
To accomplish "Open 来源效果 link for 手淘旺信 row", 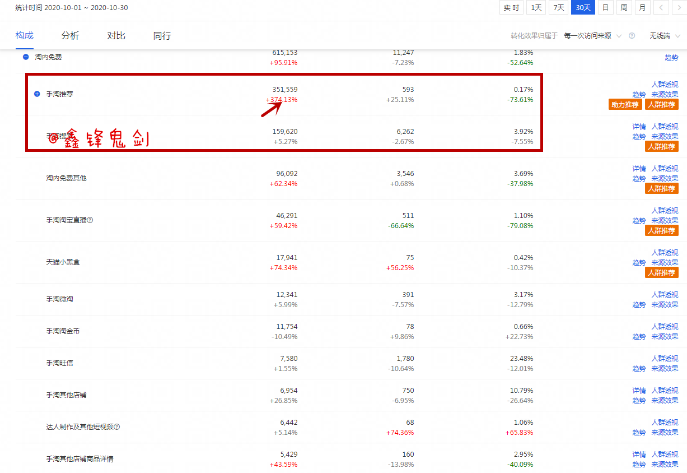I will pos(665,369).
